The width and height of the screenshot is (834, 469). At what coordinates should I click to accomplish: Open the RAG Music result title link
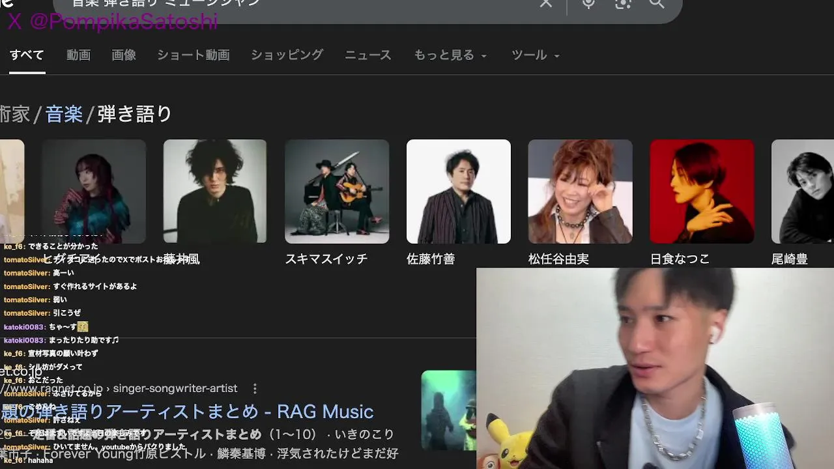pos(188,412)
